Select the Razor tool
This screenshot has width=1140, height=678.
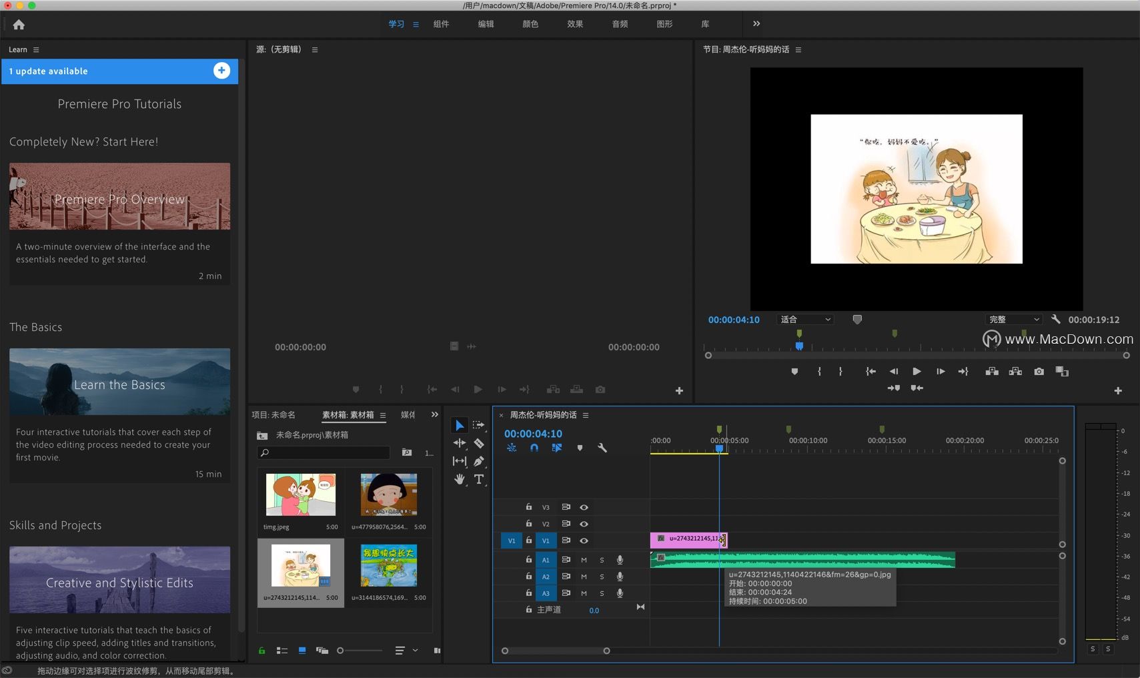point(478,443)
